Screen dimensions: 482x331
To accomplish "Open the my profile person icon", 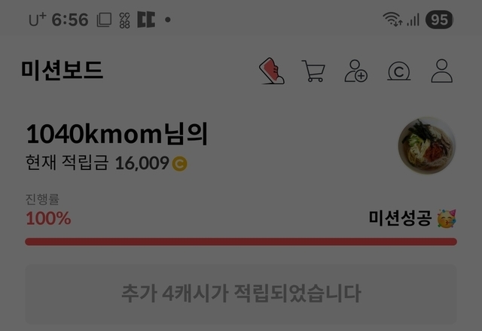I will [442, 71].
